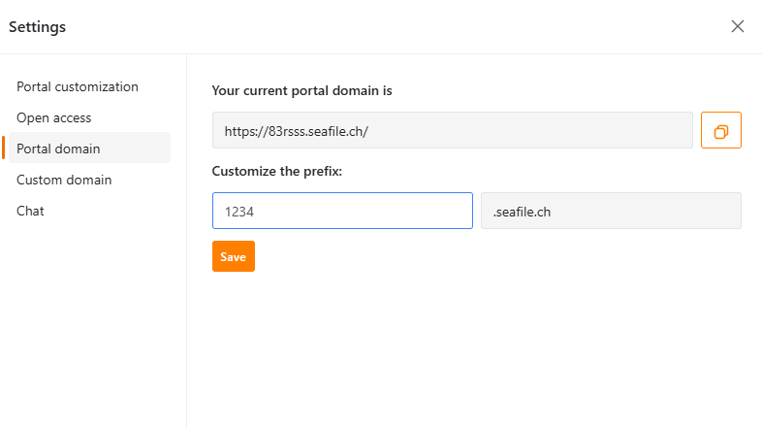Click the 'Your current portal domain is' label
762x429 pixels.
[302, 91]
